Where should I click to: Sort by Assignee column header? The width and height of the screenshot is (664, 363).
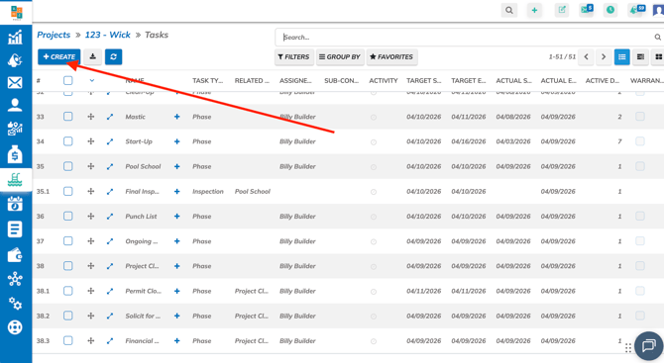pos(295,80)
